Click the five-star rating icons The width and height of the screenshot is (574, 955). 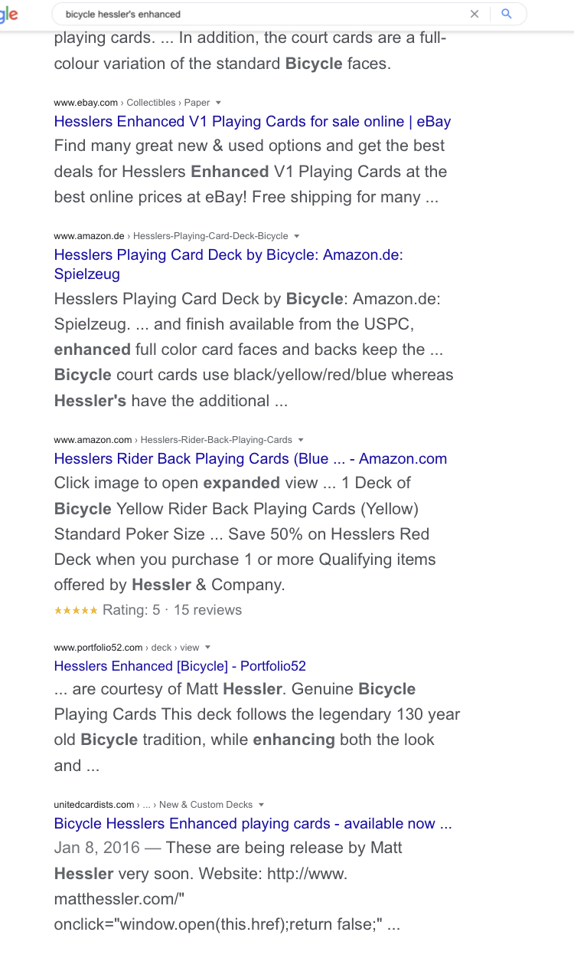click(x=76, y=610)
